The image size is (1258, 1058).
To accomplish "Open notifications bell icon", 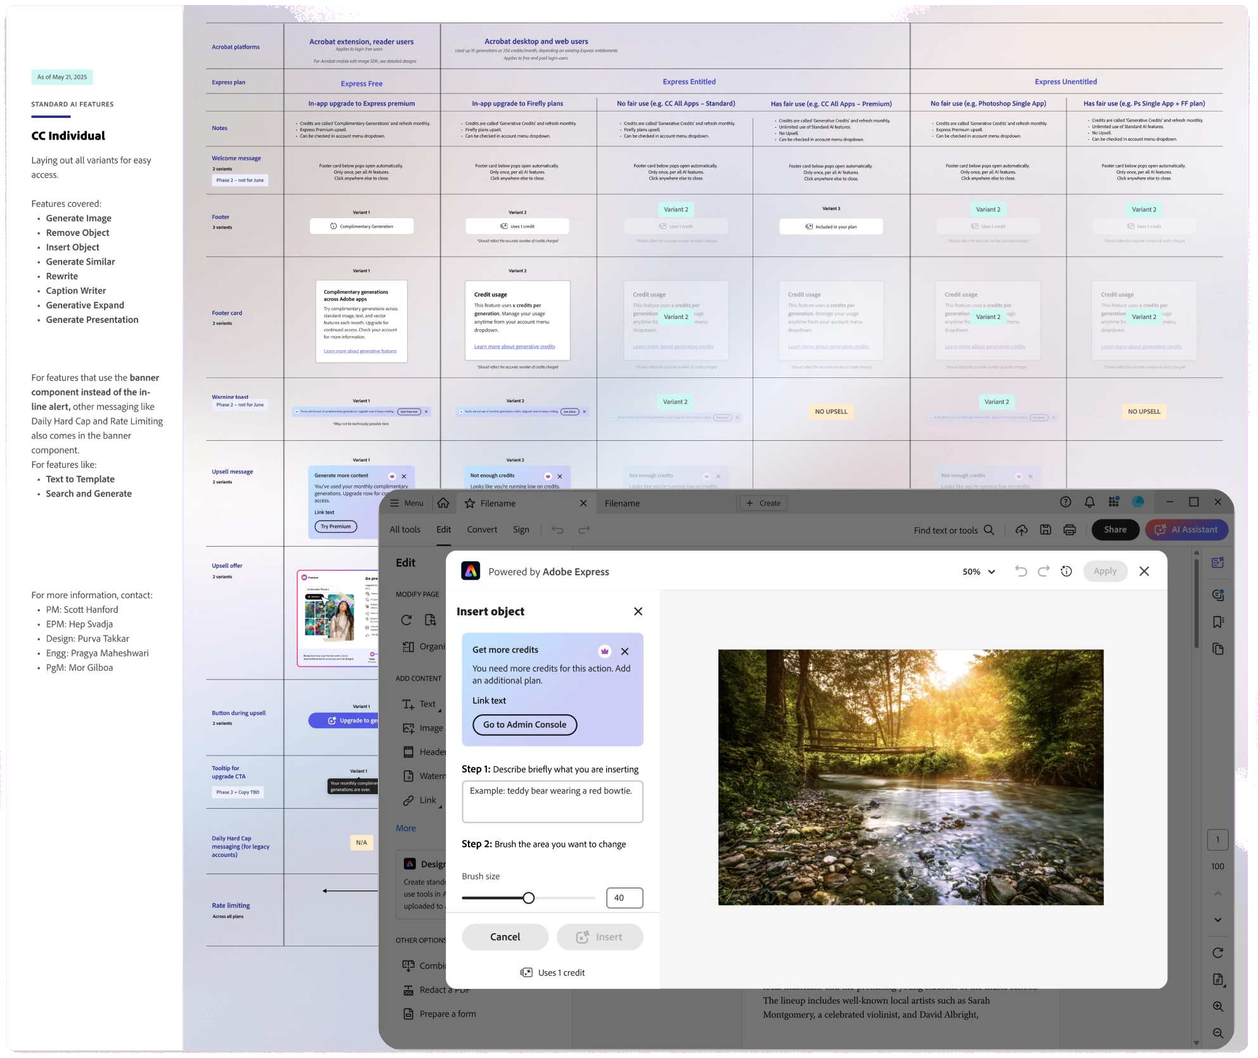I will 1089,502.
